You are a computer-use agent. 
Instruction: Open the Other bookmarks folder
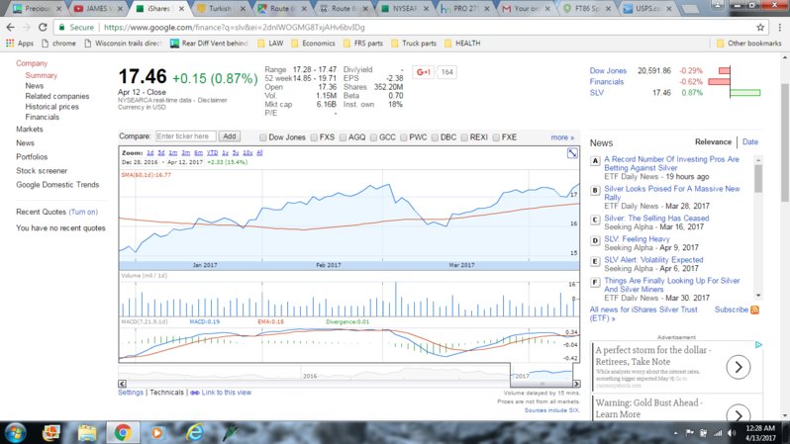748,44
